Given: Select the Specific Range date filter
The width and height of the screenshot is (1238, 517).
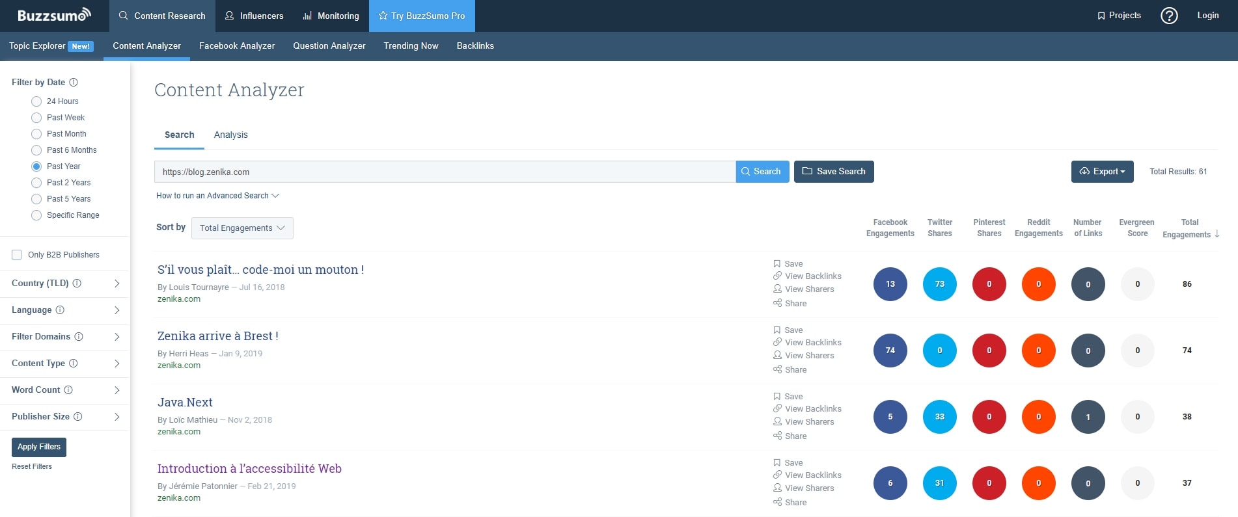Looking at the screenshot, I should 36,215.
